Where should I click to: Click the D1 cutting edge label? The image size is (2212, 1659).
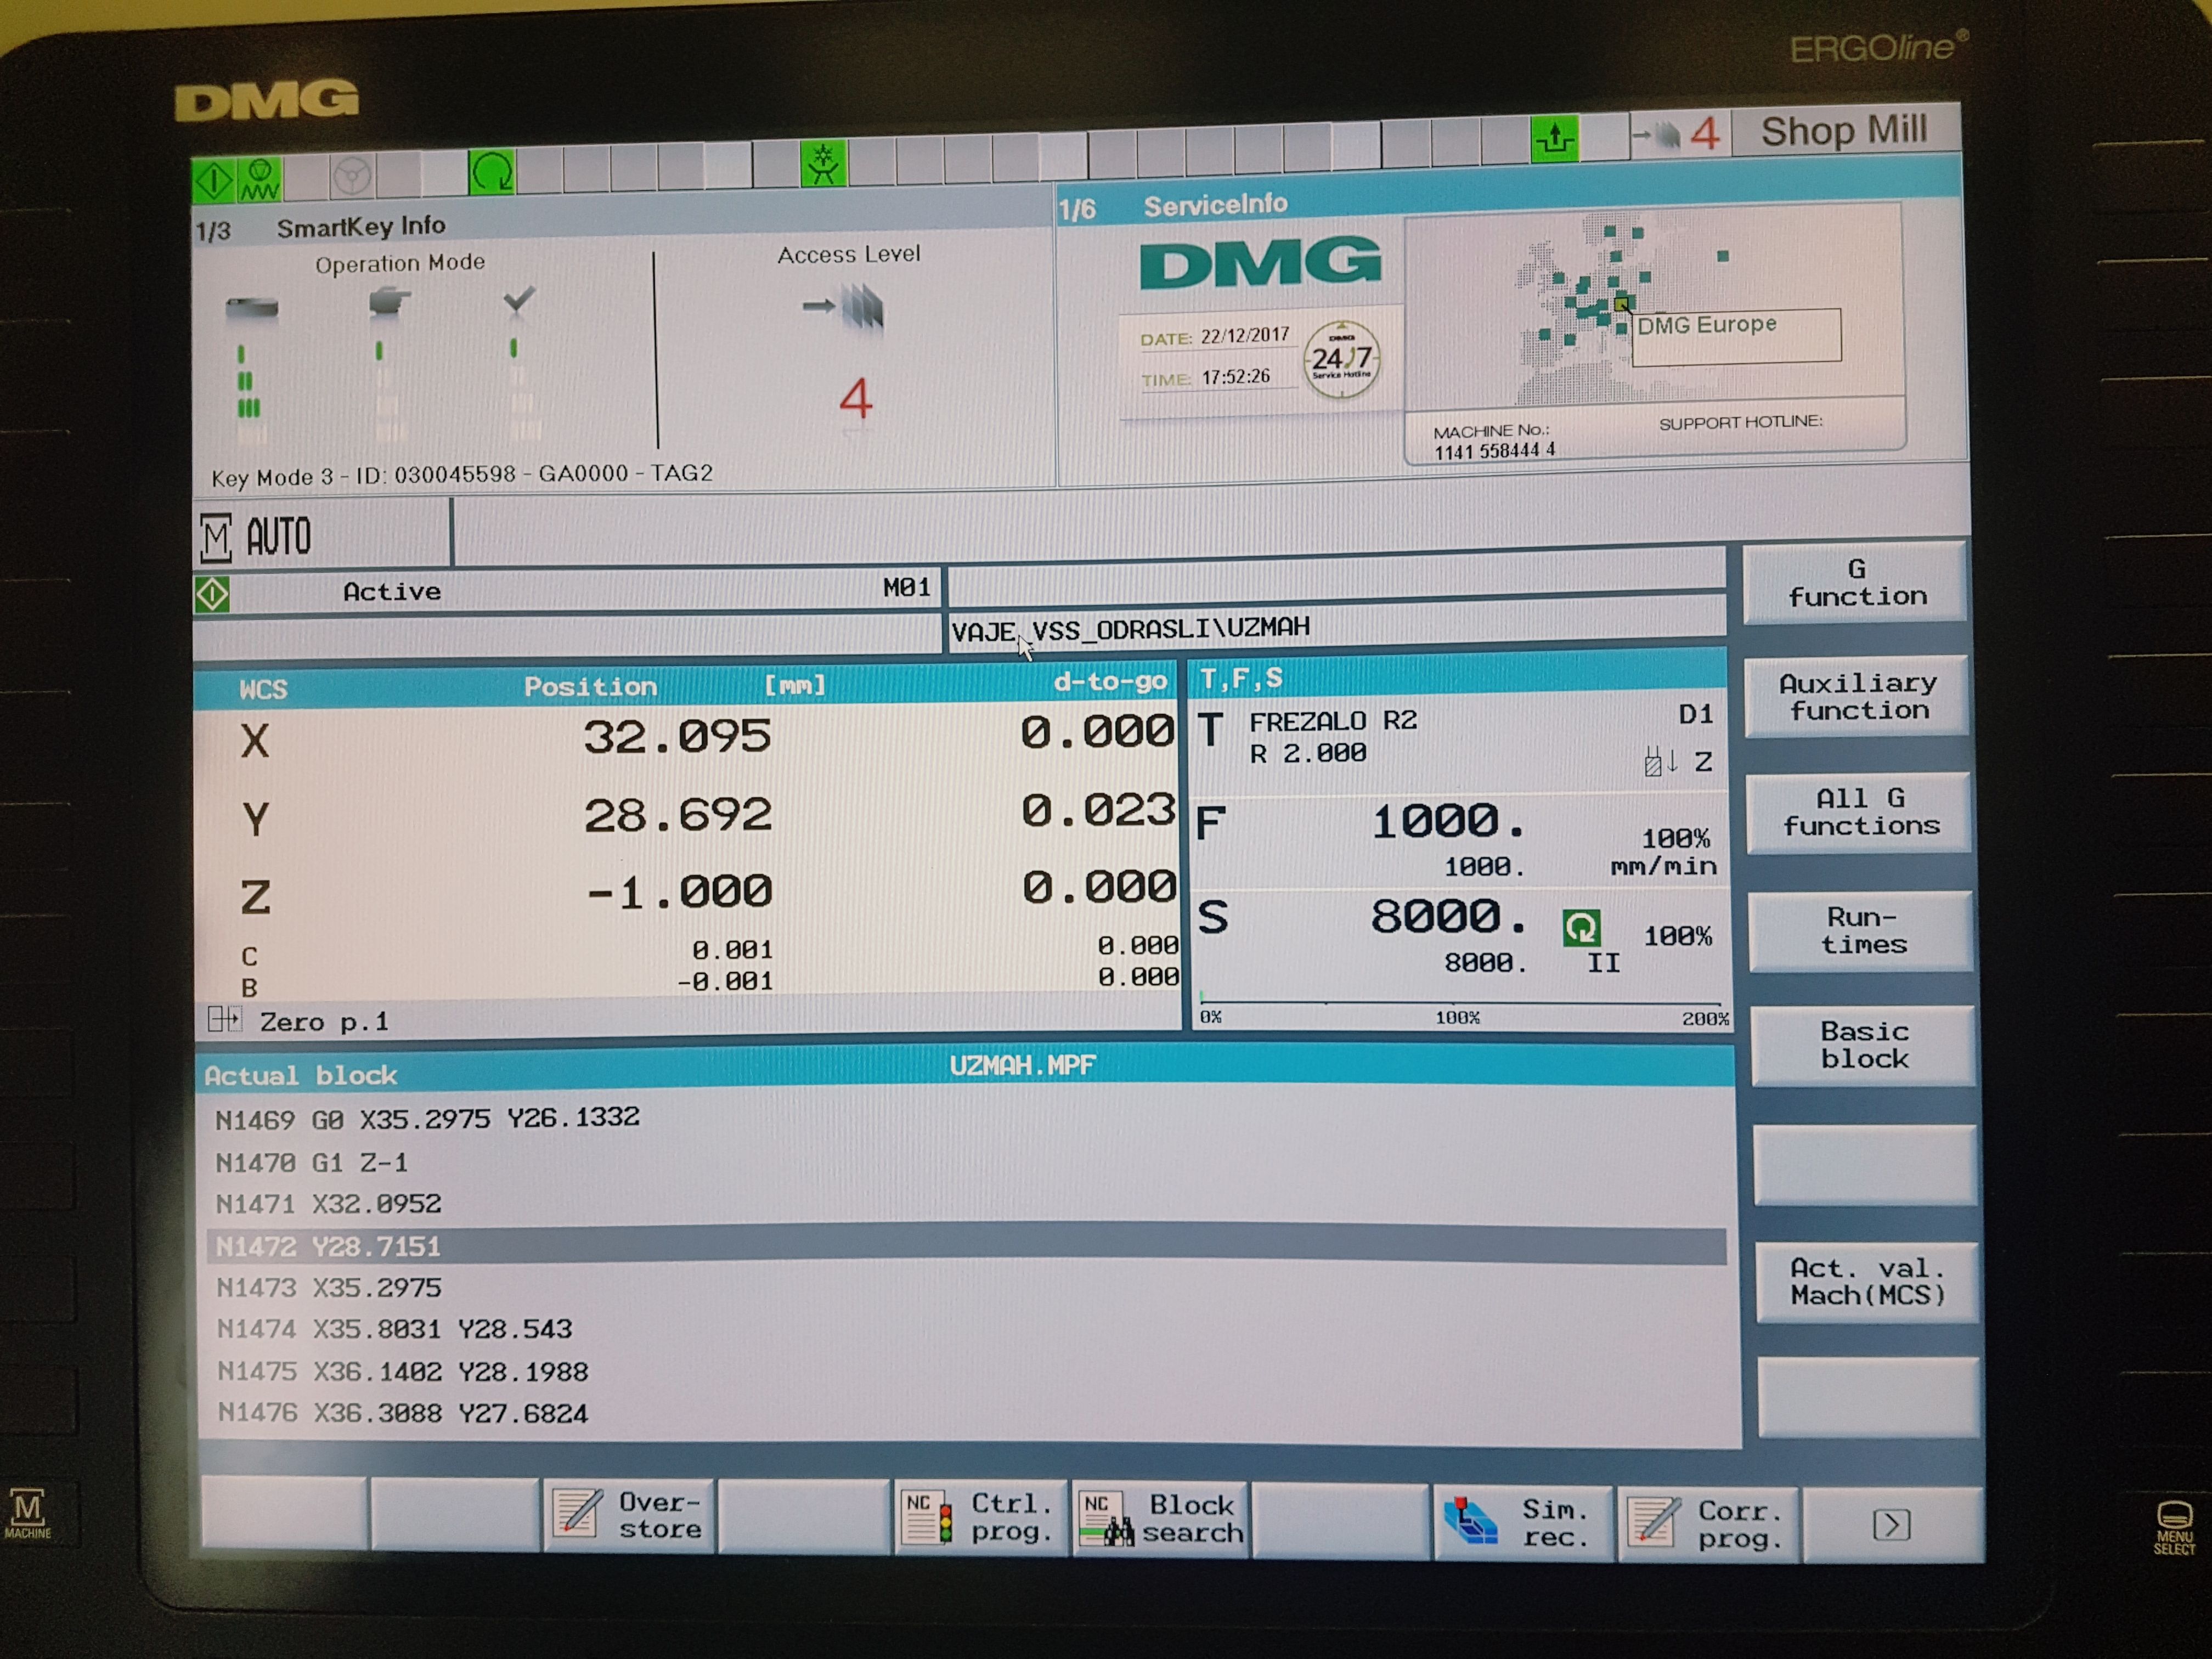(1695, 714)
